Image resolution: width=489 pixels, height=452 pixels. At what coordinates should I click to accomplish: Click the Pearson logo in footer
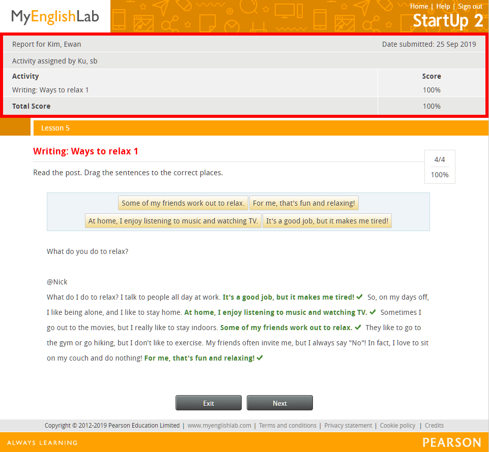coord(451,442)
